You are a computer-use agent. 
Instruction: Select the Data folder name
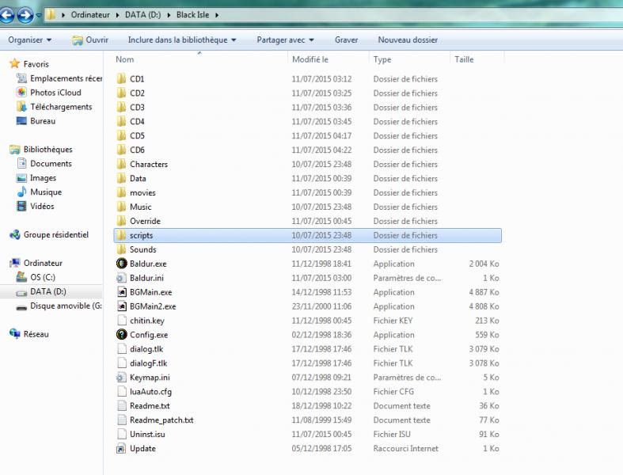(138, 178)
